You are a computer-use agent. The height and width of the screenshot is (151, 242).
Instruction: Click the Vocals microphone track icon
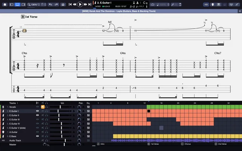pos(3,107)
